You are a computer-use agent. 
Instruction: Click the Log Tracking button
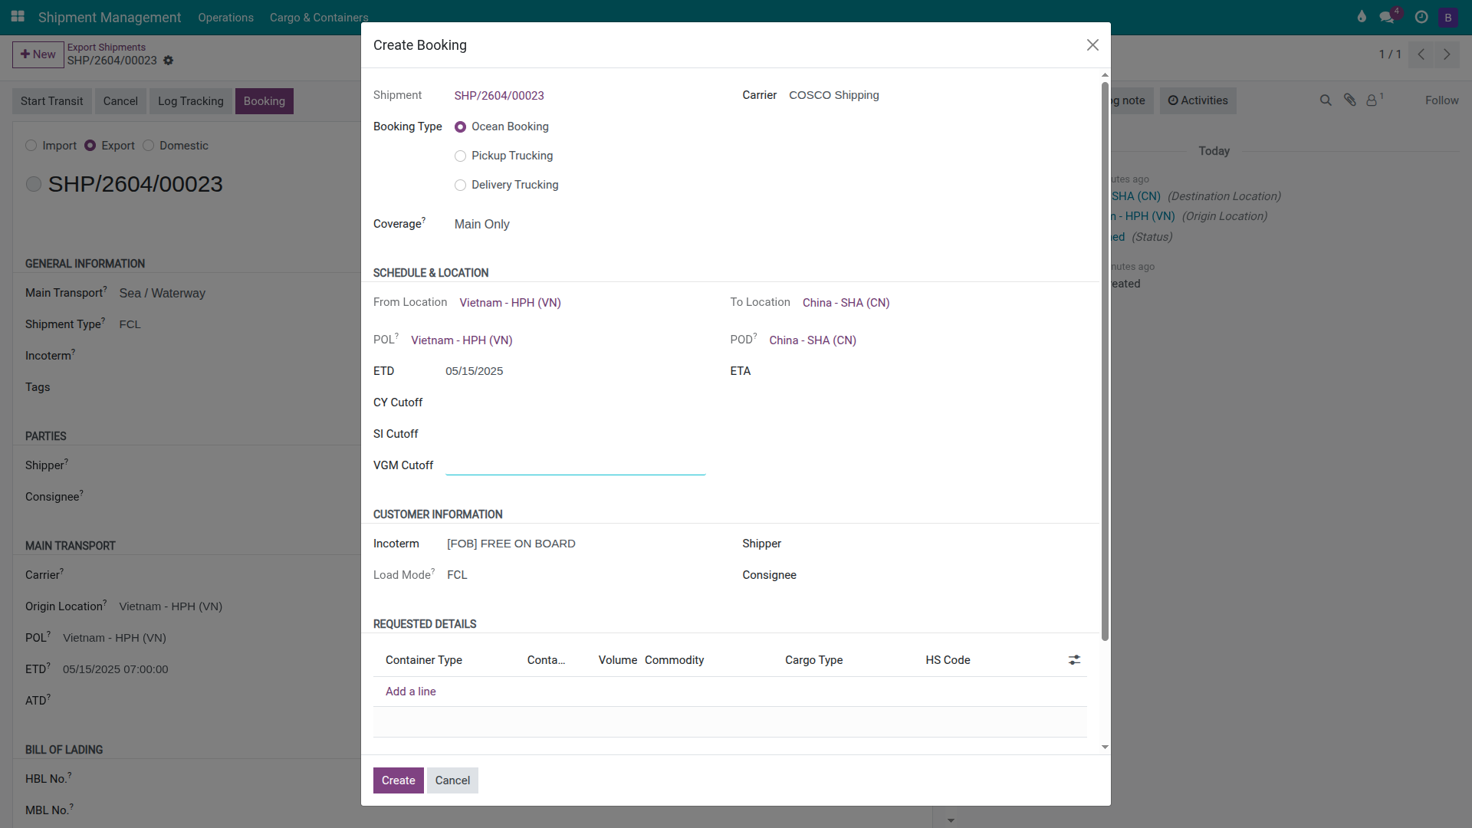click(191, 101)
